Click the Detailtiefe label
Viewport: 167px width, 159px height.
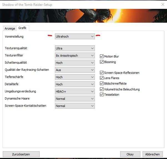[12, 84]
